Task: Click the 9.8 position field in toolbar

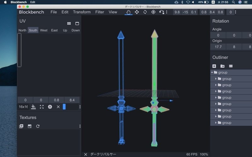Action: click(177, 12)
